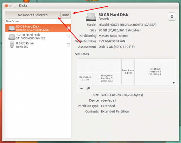181x143 pixels.
Task: Click the mounted triangle on my45disk partition
Action: coord(174,83)
